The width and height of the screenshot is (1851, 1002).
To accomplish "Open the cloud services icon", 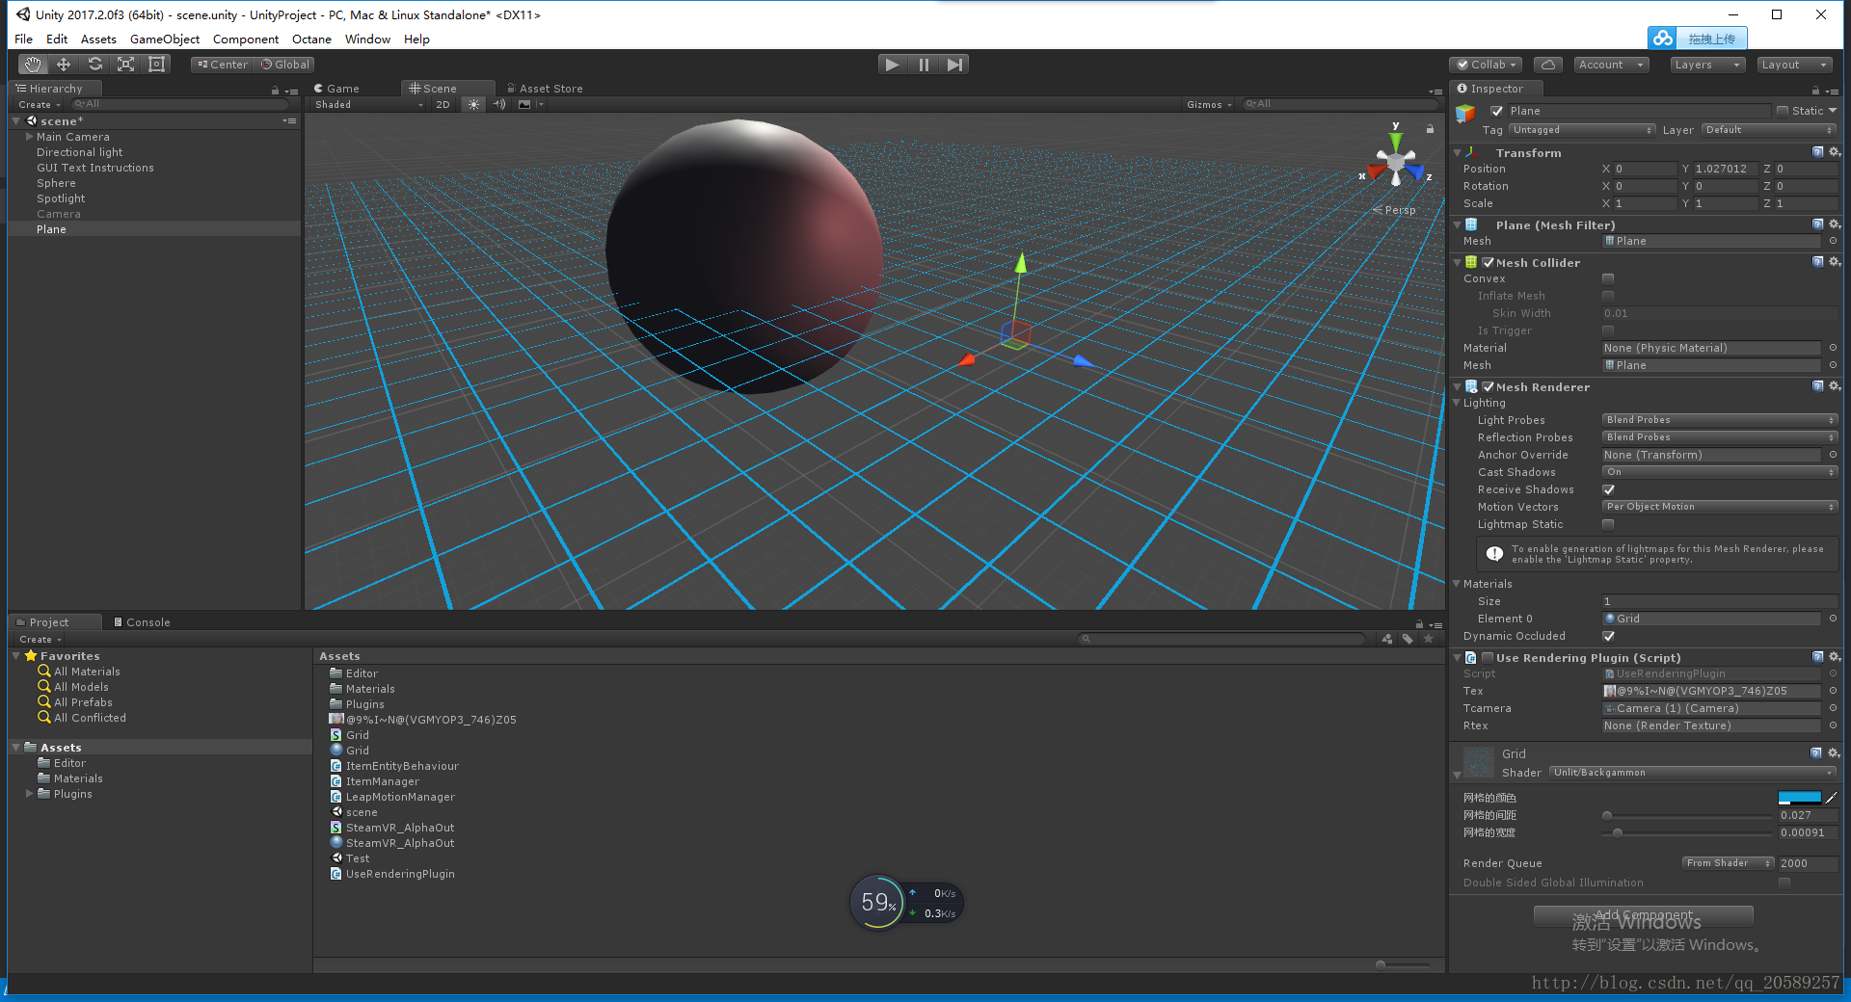I will coord(1547,65).
